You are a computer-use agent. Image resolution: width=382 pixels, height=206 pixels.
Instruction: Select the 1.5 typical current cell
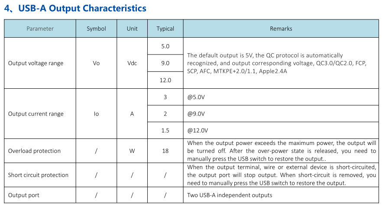[165, 130]
